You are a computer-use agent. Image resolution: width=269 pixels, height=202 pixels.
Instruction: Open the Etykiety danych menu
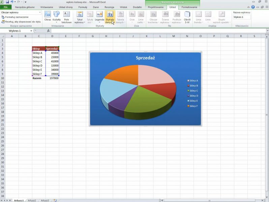pyautogui.click(x=110, y=17)
